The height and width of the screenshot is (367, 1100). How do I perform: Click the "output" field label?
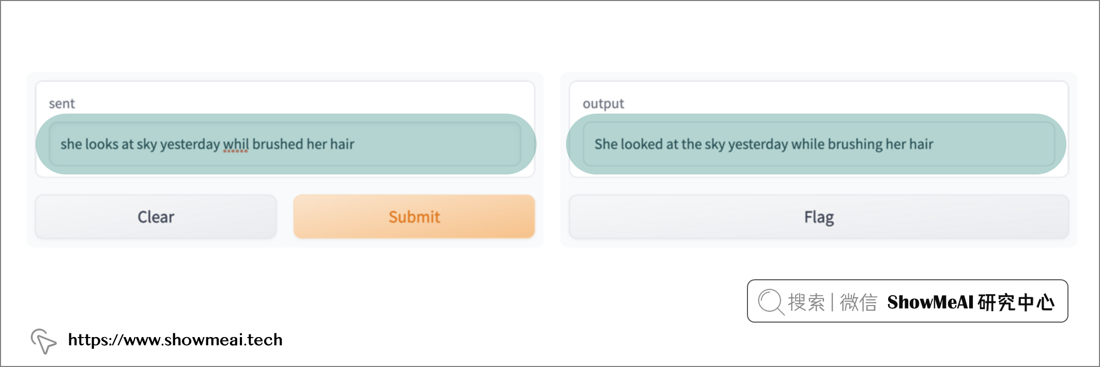[x=603, y=104]
